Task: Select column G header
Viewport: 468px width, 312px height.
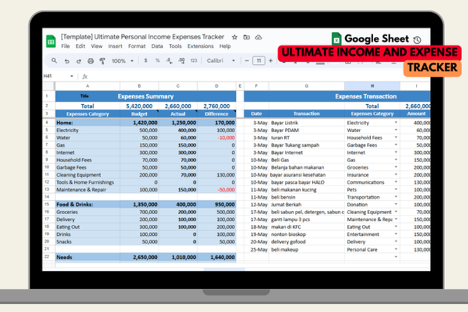Action: pyautogui.click(x=307, y=86)
